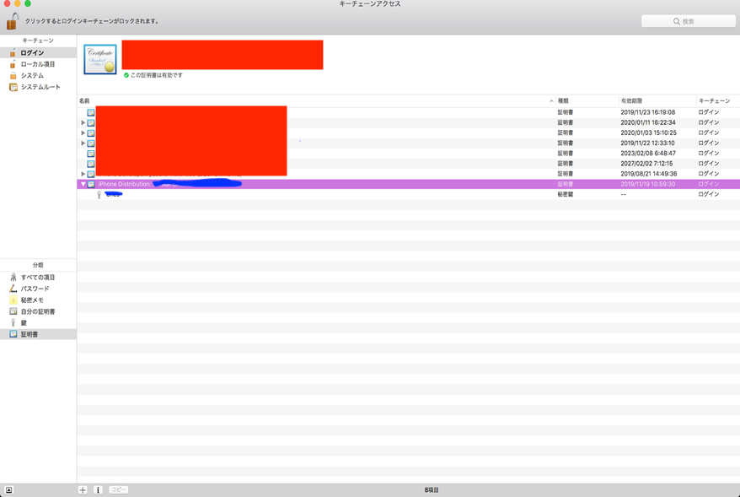Expand the certificate expiring 2020/01/11 16:22:34
The image size is (740, 497).
click(x=83, y=122)
